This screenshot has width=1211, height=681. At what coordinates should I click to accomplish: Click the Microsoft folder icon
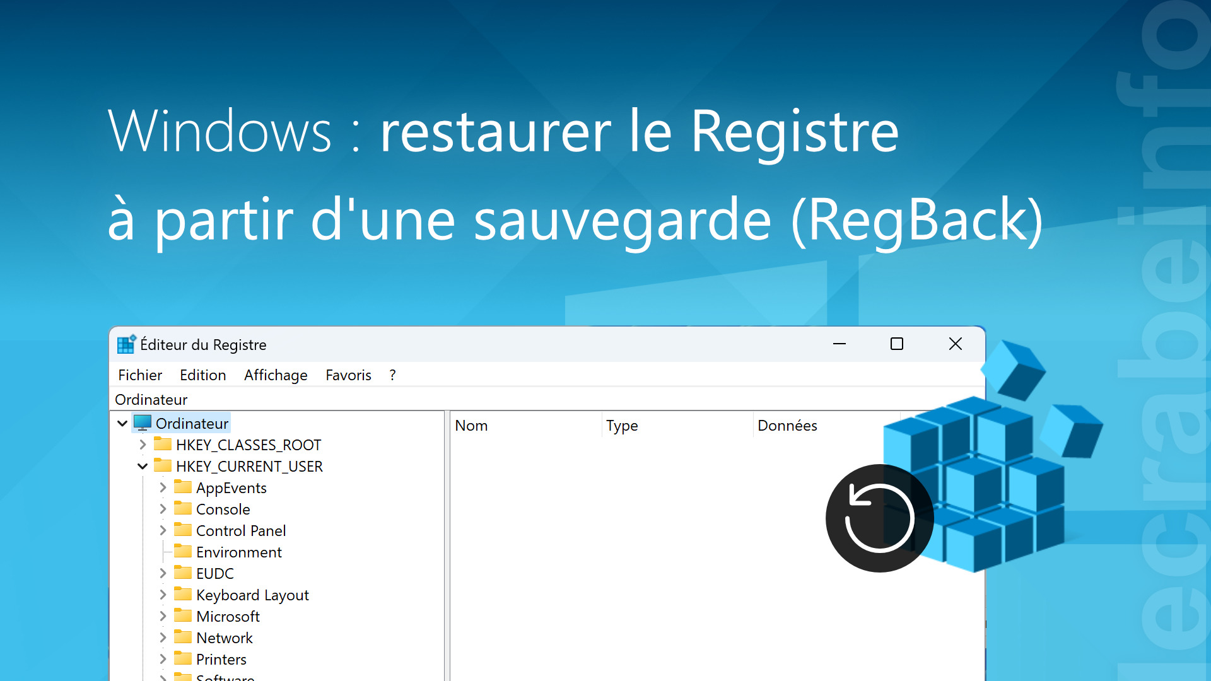coord(183,615)
